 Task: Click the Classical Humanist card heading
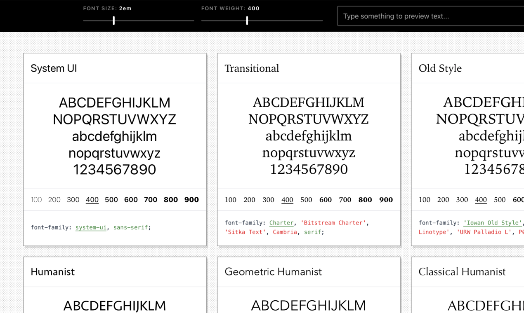click(x=462, y=272)
